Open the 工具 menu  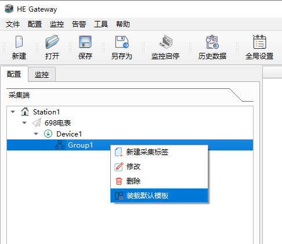101,24
